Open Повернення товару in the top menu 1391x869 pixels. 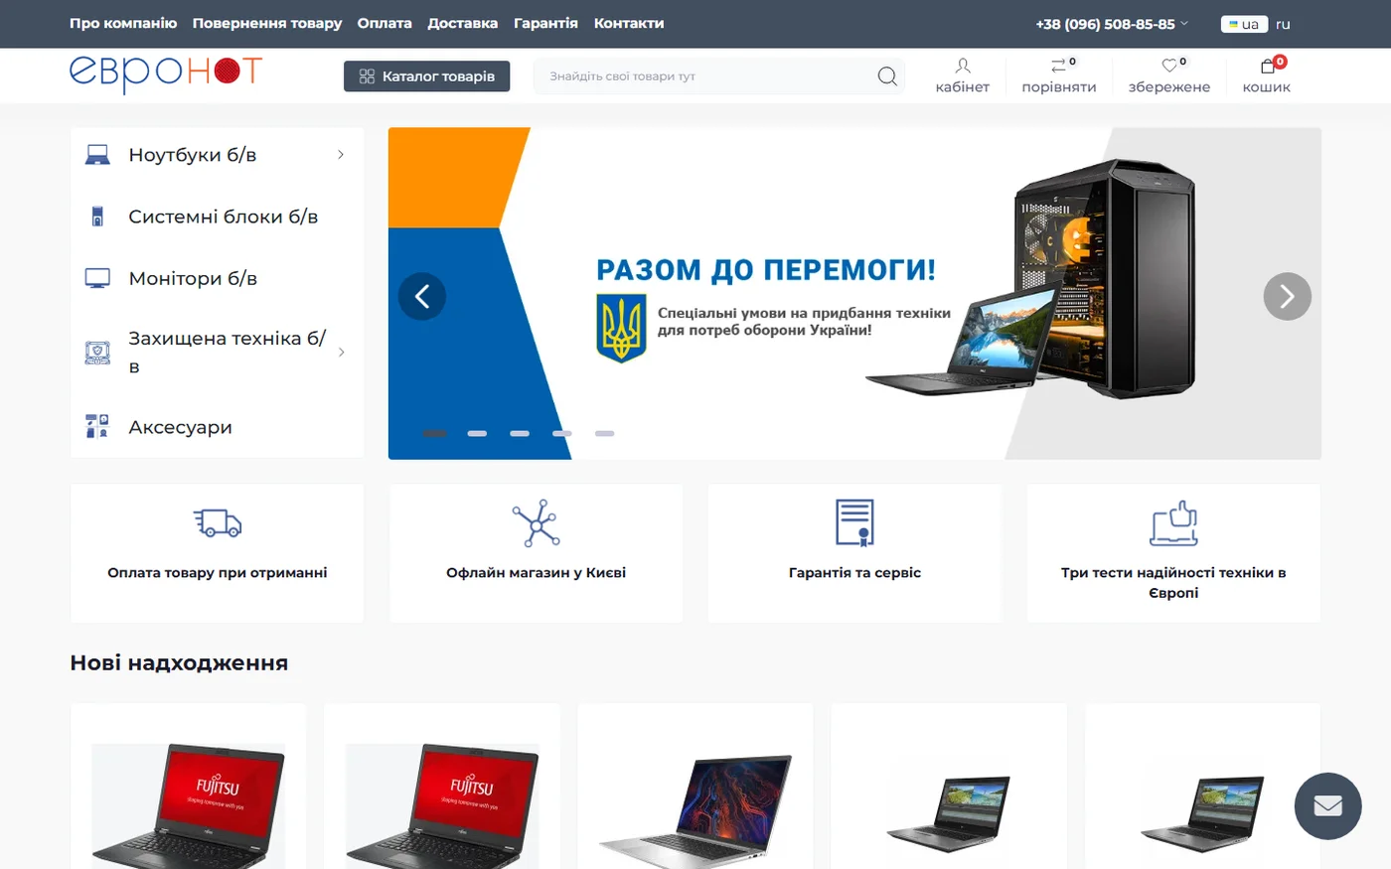point(267,23)
